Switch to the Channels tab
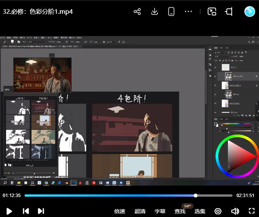 pyautogui.click(x=221, y=48)
